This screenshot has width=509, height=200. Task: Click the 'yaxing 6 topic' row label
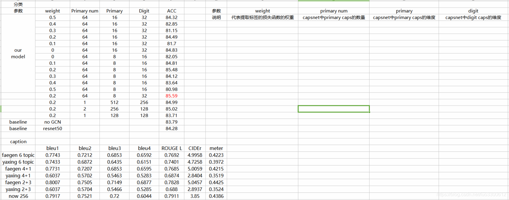(x=18, y=162)
